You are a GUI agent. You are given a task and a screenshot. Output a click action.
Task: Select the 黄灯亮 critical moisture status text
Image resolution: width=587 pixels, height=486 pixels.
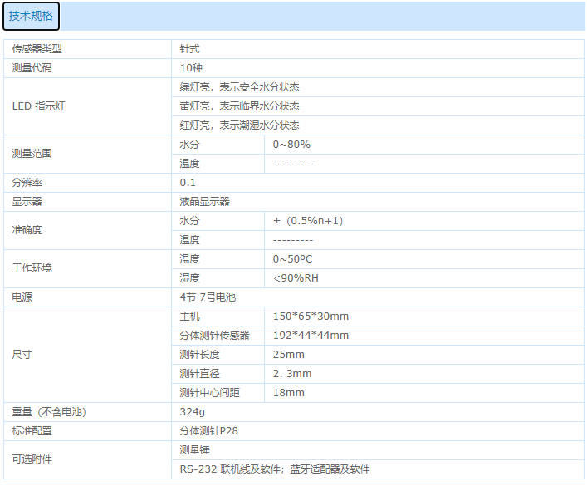click(239, 106)
